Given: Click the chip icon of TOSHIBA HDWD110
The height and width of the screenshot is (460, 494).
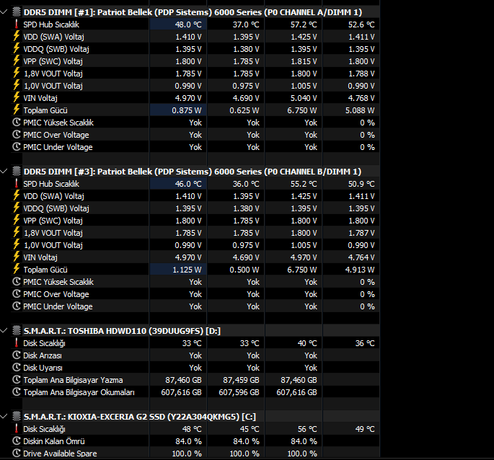Looking at the screenshot, I should (x=17, y=330).
